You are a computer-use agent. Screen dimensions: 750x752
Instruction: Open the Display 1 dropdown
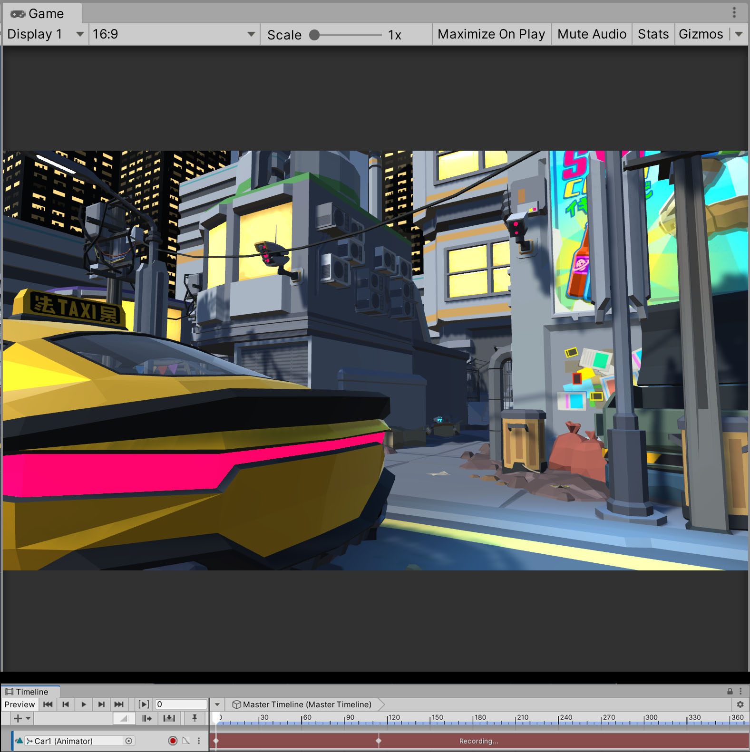[45, 34]
